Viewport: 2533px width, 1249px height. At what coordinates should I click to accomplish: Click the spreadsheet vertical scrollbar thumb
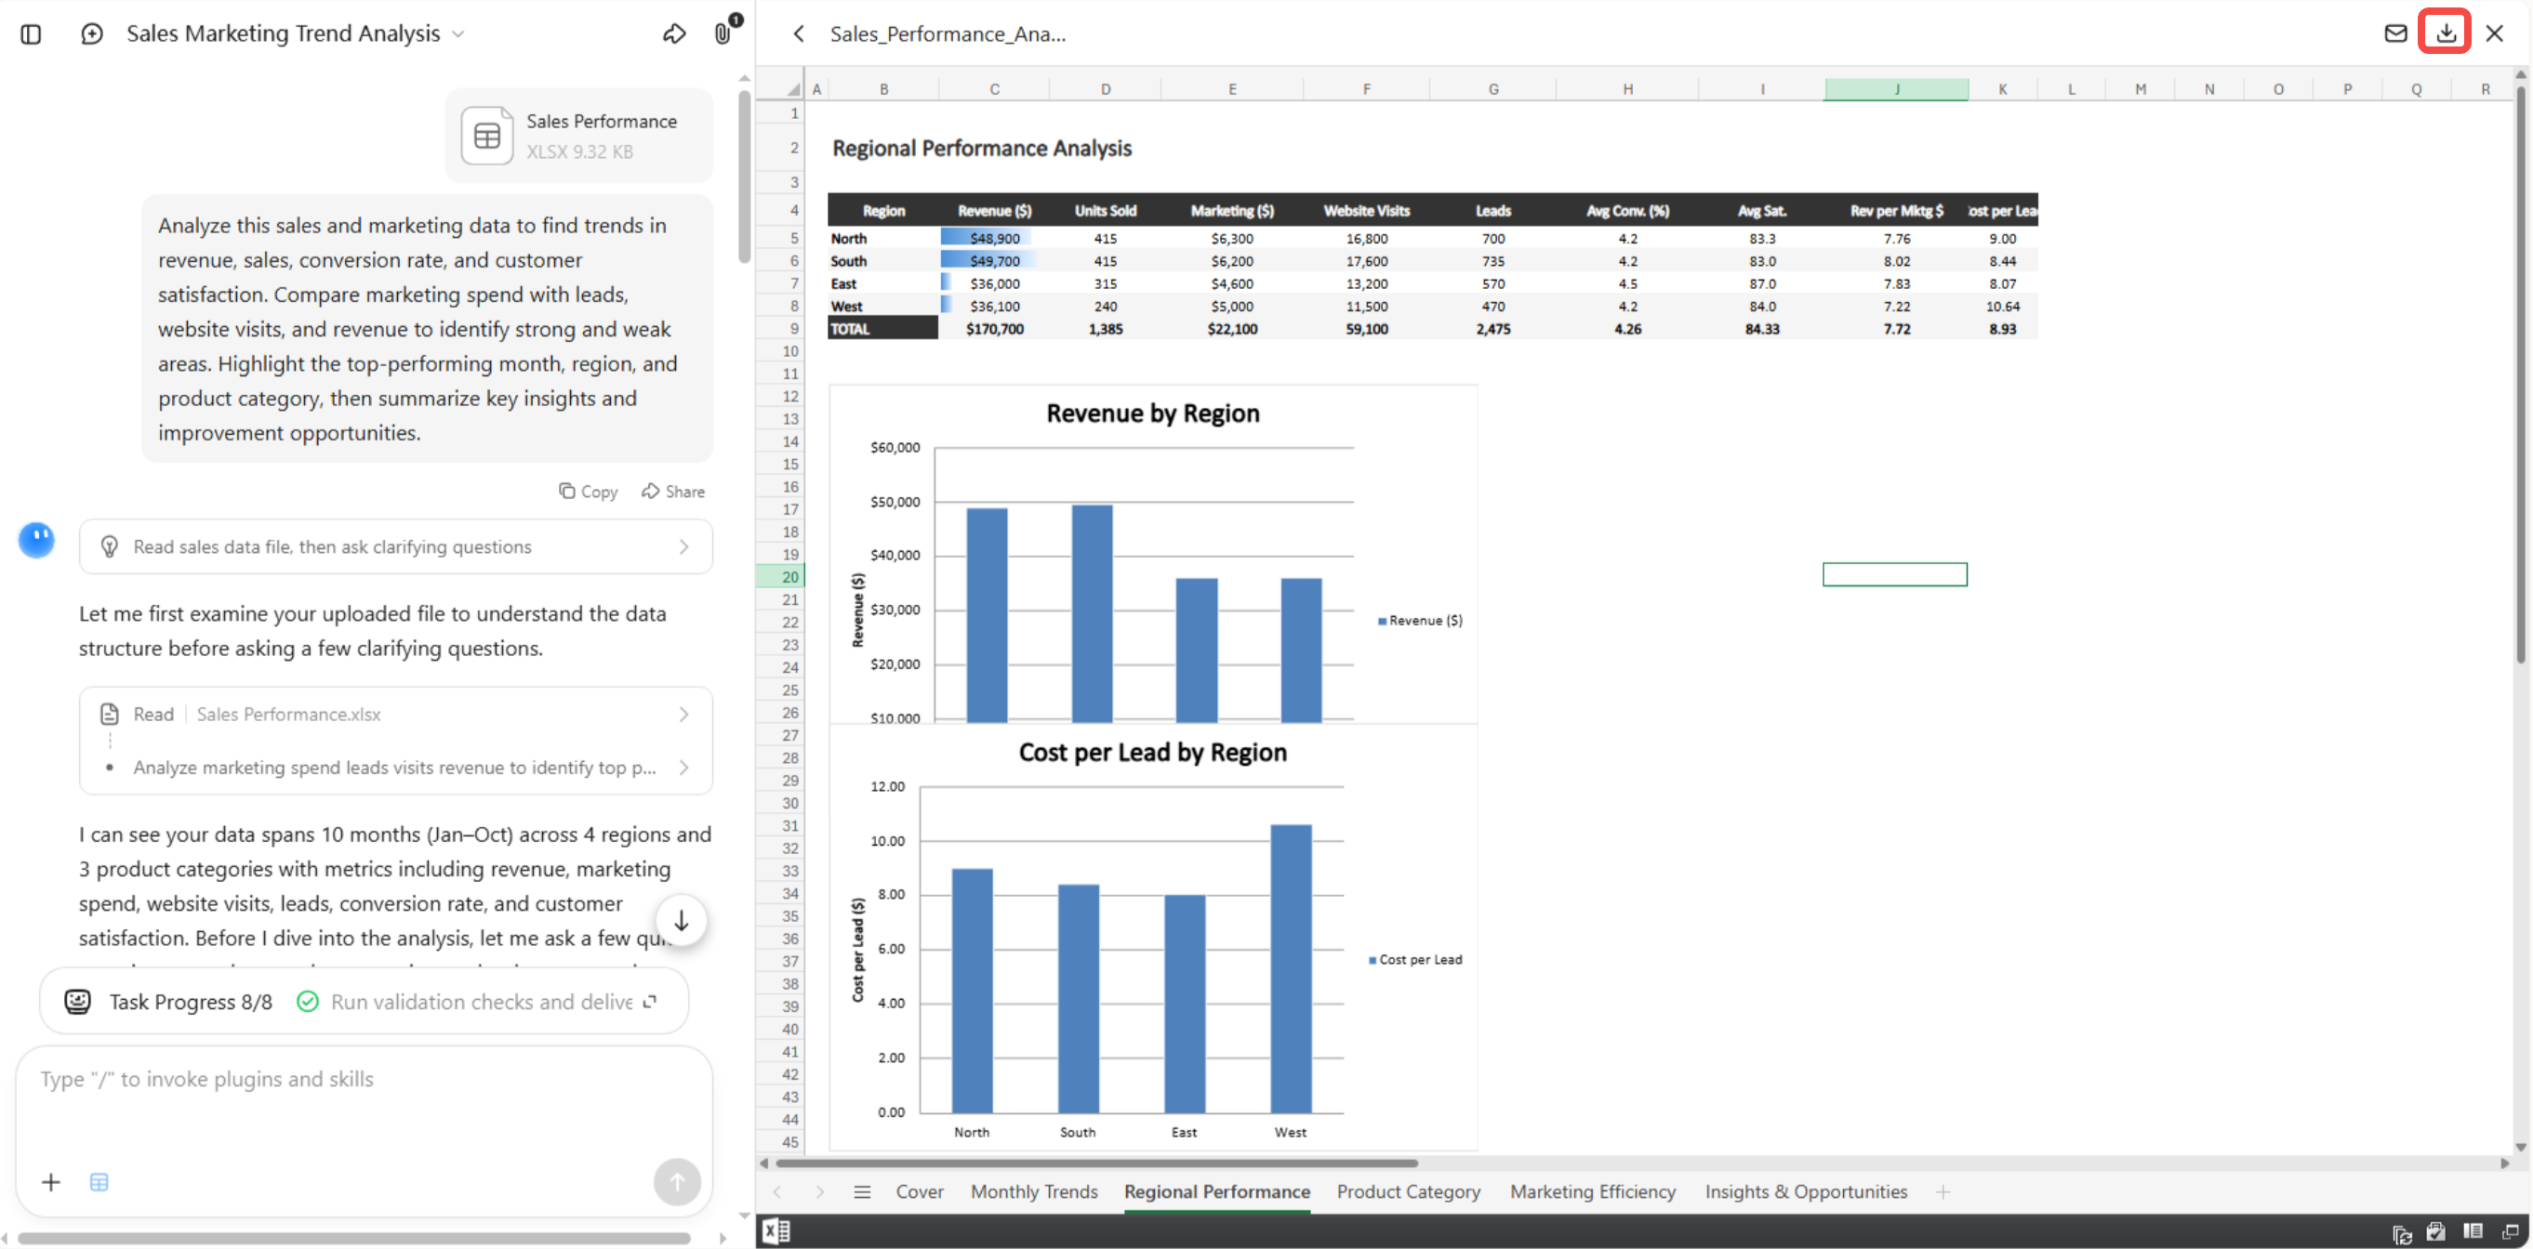click(x=2520, y=374)
